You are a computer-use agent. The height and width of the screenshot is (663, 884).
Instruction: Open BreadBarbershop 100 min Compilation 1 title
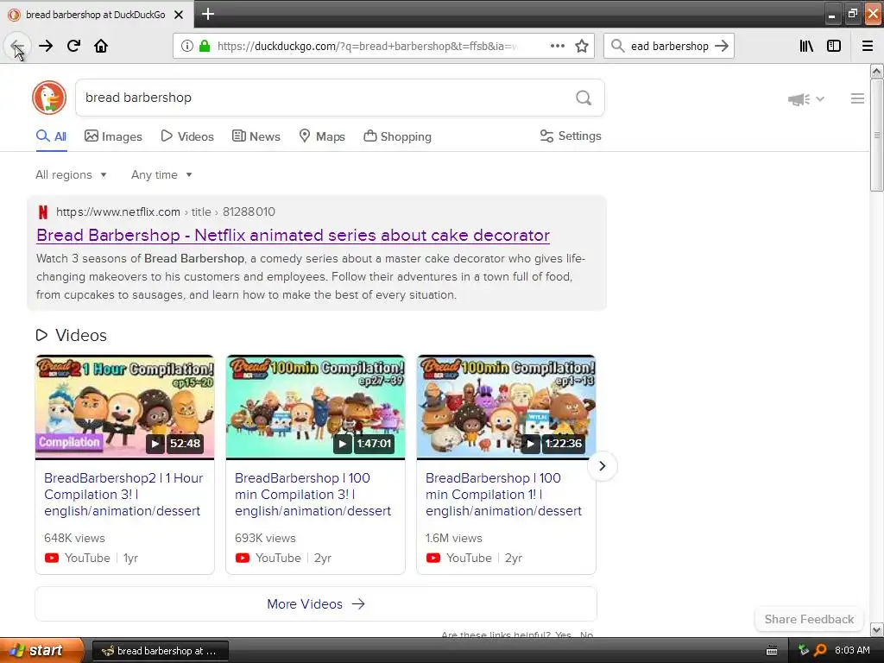coord(503,495)
